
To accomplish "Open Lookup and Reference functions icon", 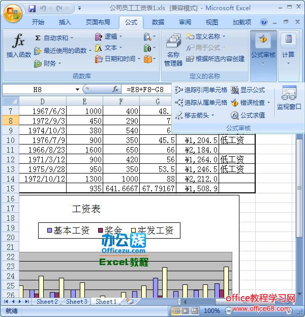I will (x=147, y=37).
